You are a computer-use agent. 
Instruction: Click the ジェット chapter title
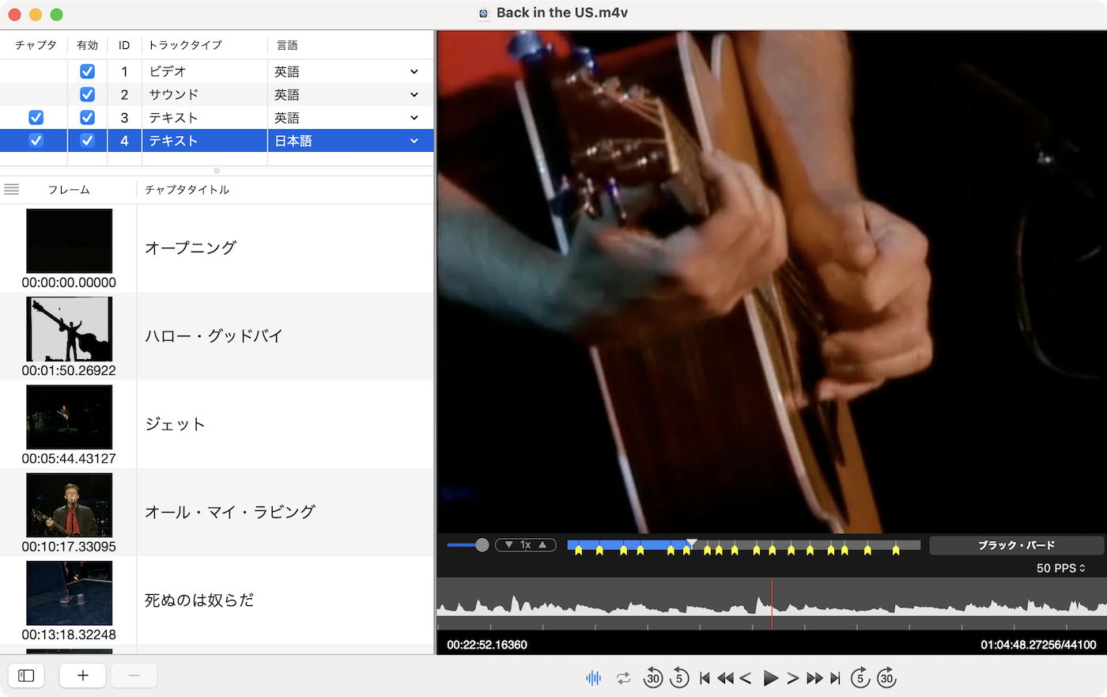pos(175,424)
